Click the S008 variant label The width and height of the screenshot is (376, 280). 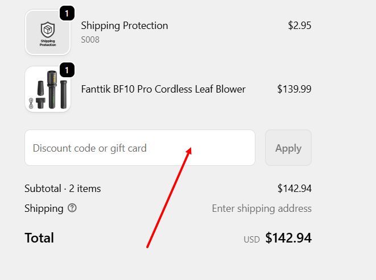pos(90,40)
